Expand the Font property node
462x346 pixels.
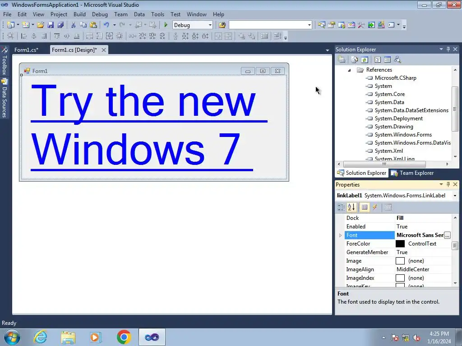pos(340,235)
